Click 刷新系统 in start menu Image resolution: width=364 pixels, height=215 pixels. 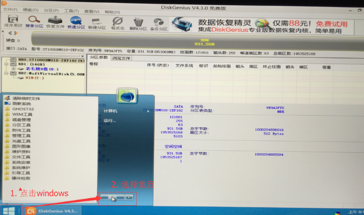tap(18, 104)
